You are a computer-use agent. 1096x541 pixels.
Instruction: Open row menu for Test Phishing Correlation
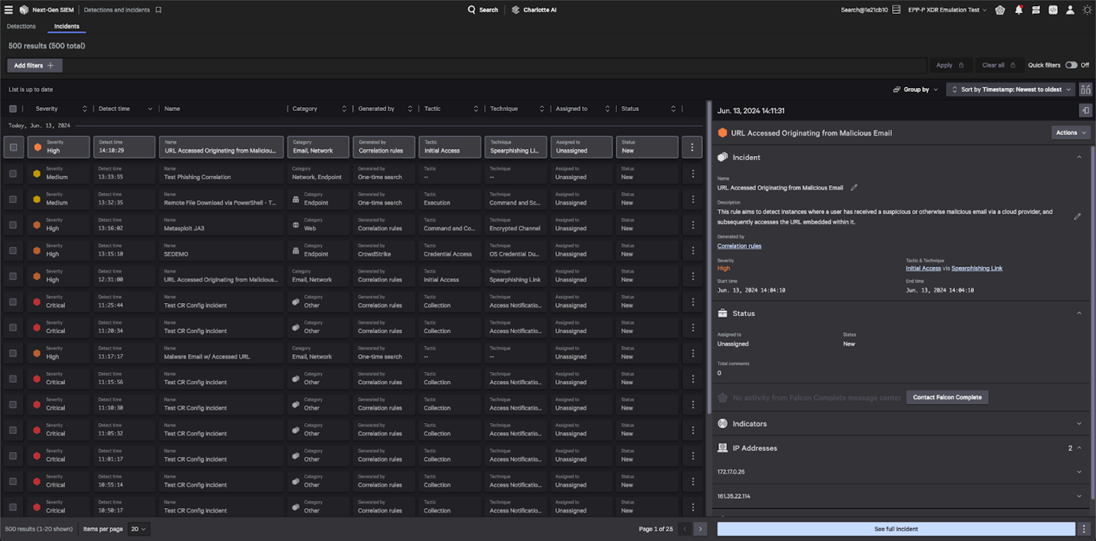point(693,173)
